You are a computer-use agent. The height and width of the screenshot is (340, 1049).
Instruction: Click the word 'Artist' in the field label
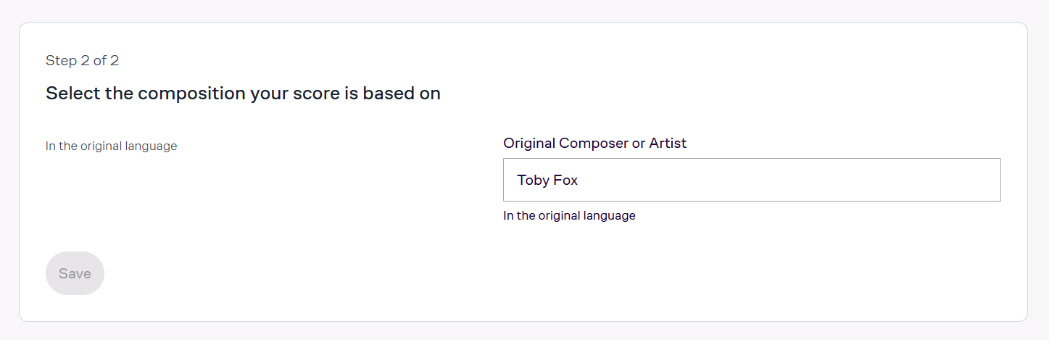(668, 143)
